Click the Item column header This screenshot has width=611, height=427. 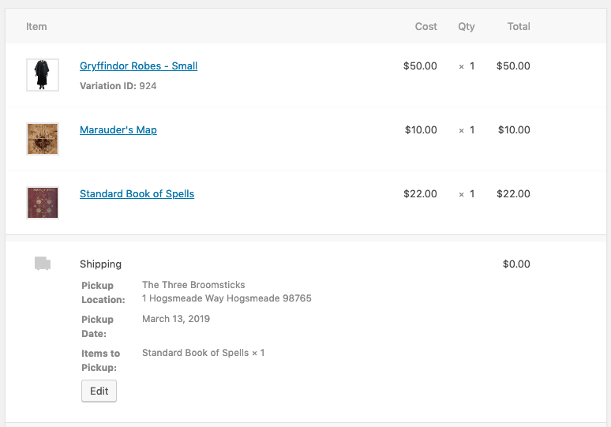point(36,27)
